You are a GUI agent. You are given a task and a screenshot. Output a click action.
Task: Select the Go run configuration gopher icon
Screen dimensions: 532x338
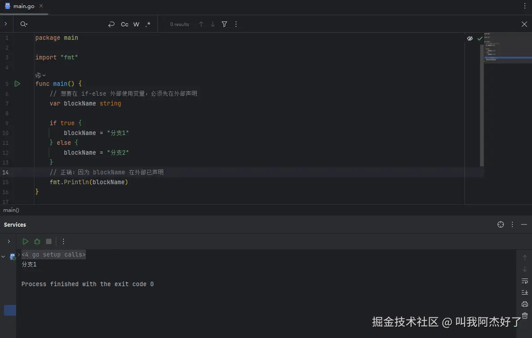tap(13, 256)
